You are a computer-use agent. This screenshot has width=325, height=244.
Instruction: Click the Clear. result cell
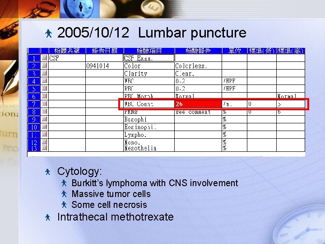(198, 74)
